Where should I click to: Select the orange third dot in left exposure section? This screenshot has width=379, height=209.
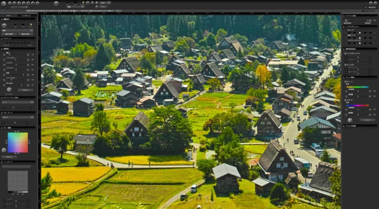[31, 24]
